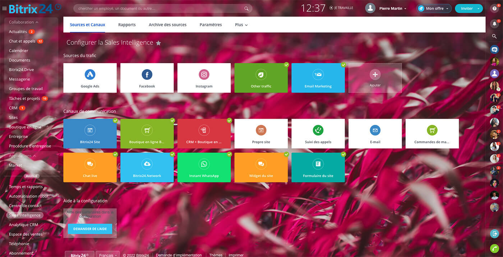503x257 pixels.
Task: Open the Pierre Martin user menu
Action: pos(392,8)
